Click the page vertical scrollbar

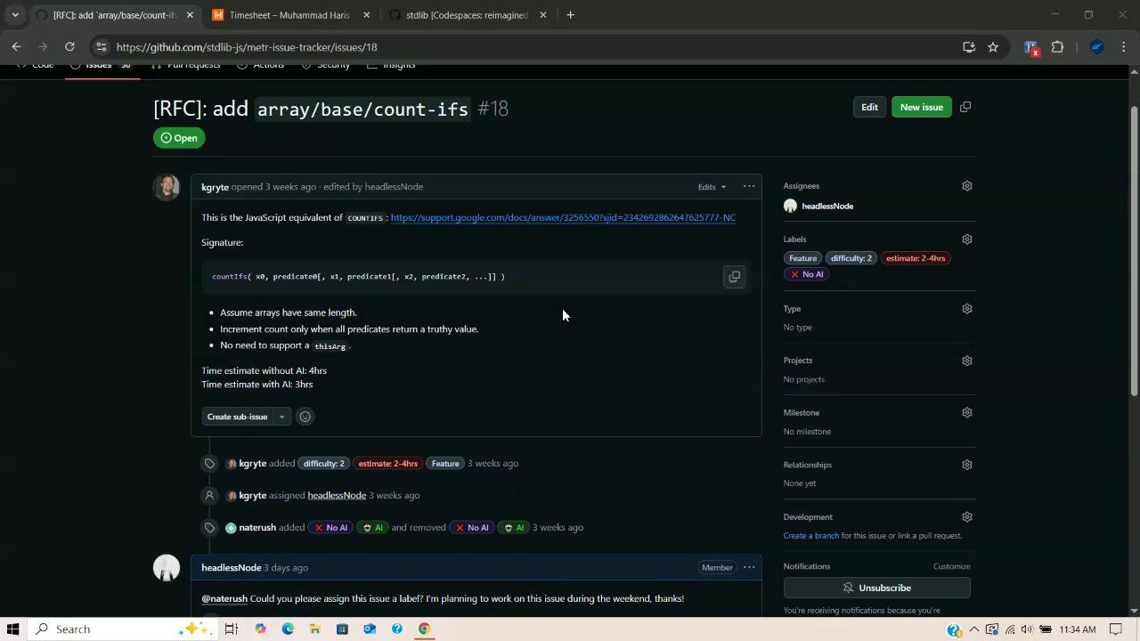click(1134, 249)
